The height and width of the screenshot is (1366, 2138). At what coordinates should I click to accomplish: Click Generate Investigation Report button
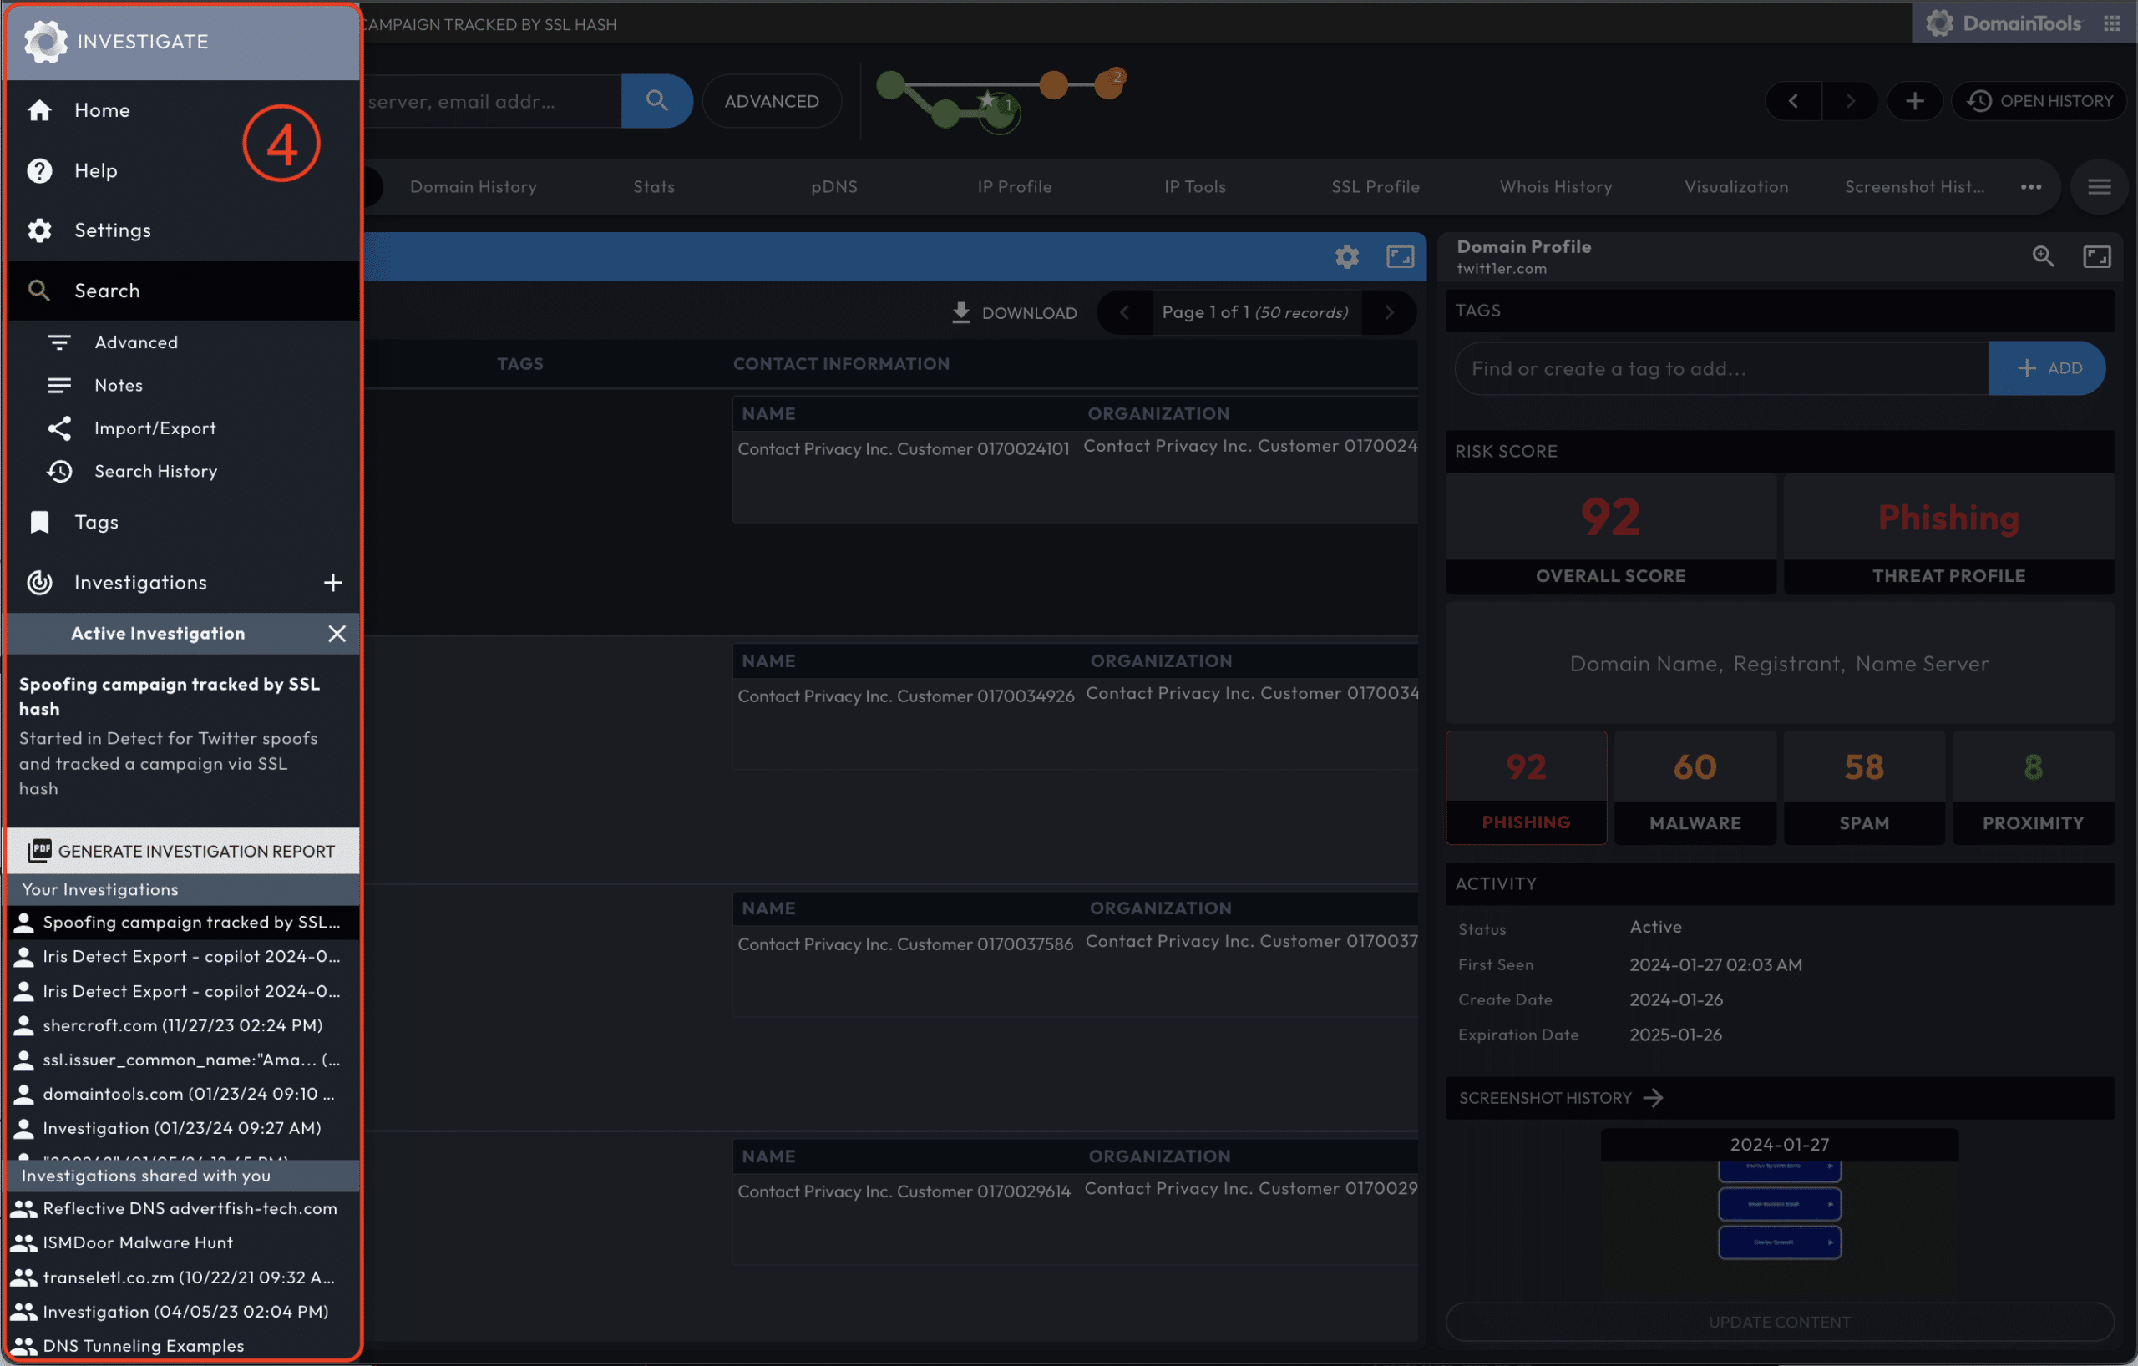182,851
